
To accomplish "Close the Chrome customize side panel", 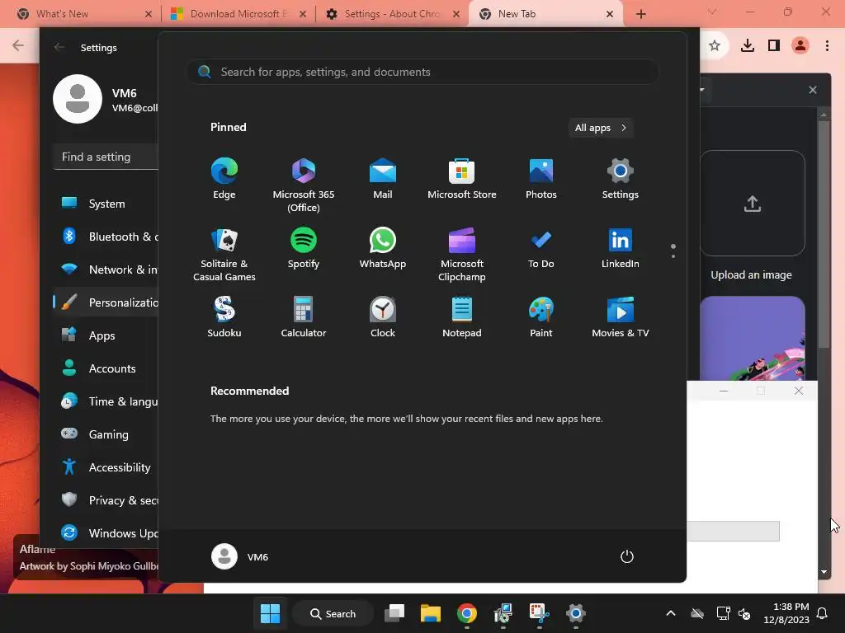I will coord(813,90).
